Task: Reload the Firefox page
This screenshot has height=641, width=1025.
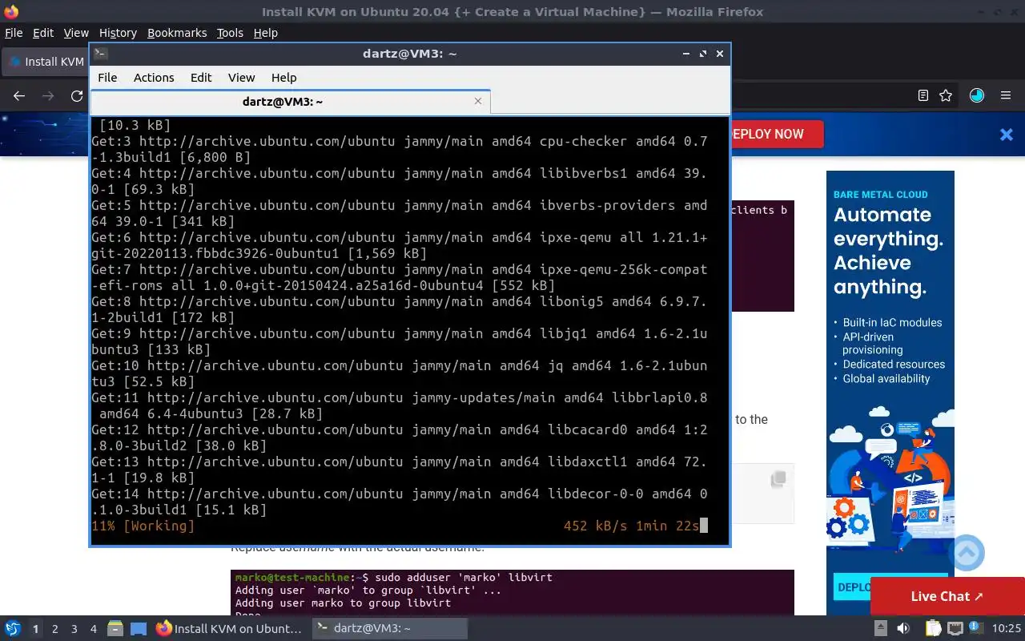Action: [77, 96]
